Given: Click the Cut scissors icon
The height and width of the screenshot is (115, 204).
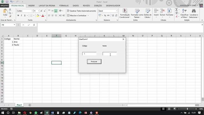Looking at the screenshot, I should pos(10,10).
